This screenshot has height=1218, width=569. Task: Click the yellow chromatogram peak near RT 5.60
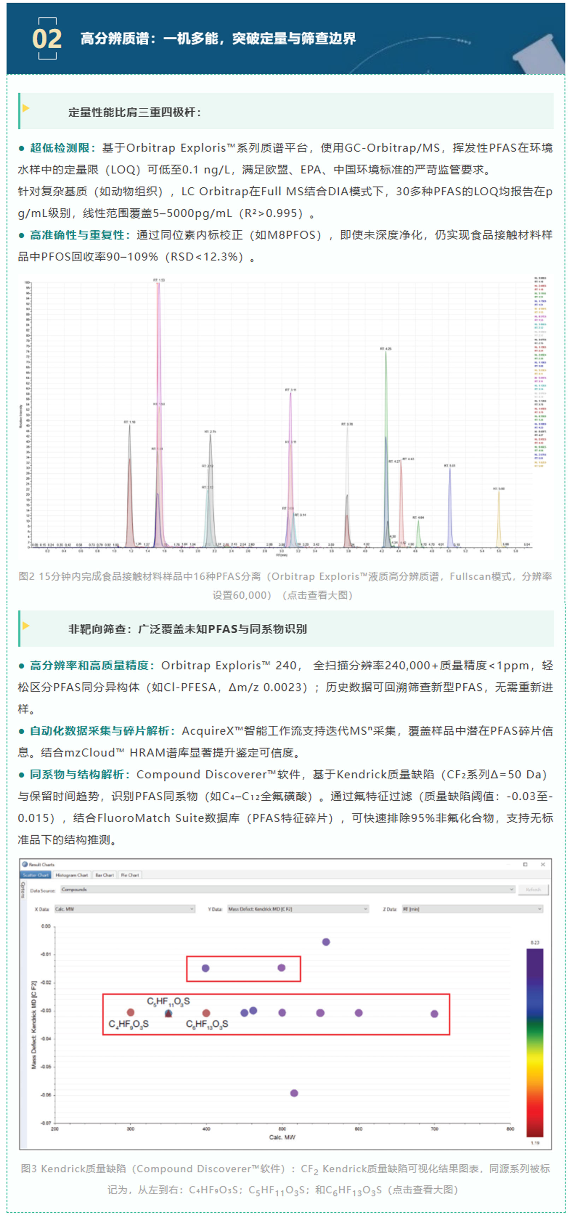(x=499, y=519)
